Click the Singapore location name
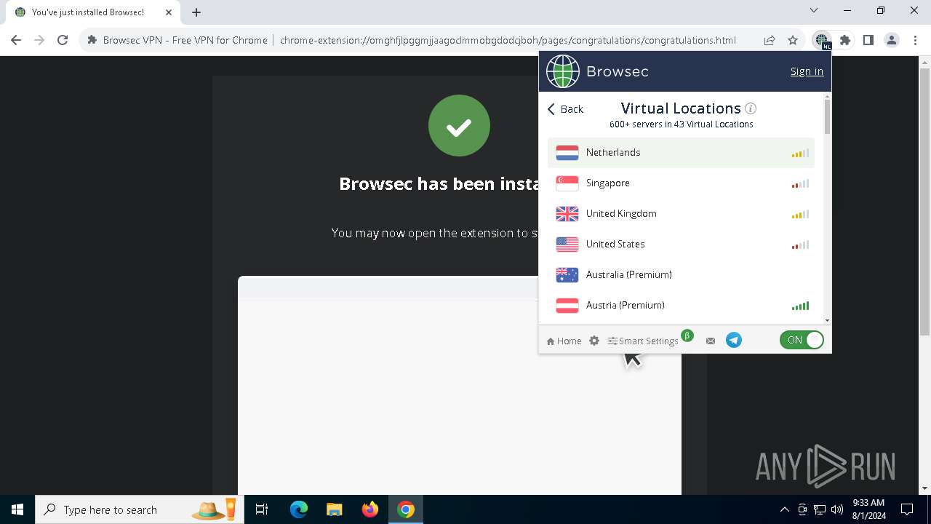 tap(608, 183)
